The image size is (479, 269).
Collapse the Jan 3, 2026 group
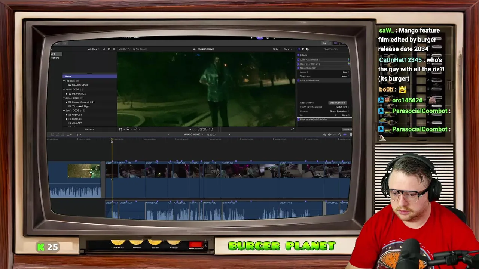click(64, 111)
